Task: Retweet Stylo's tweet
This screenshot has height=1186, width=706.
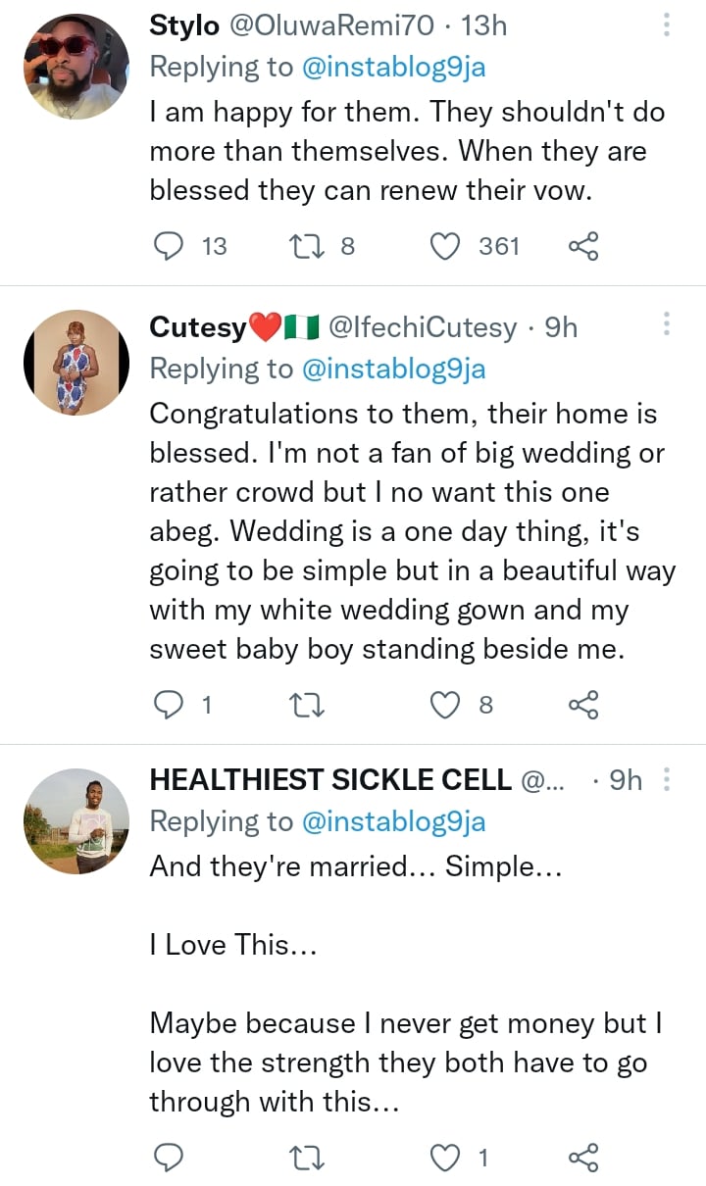Action: pos(310,245)
